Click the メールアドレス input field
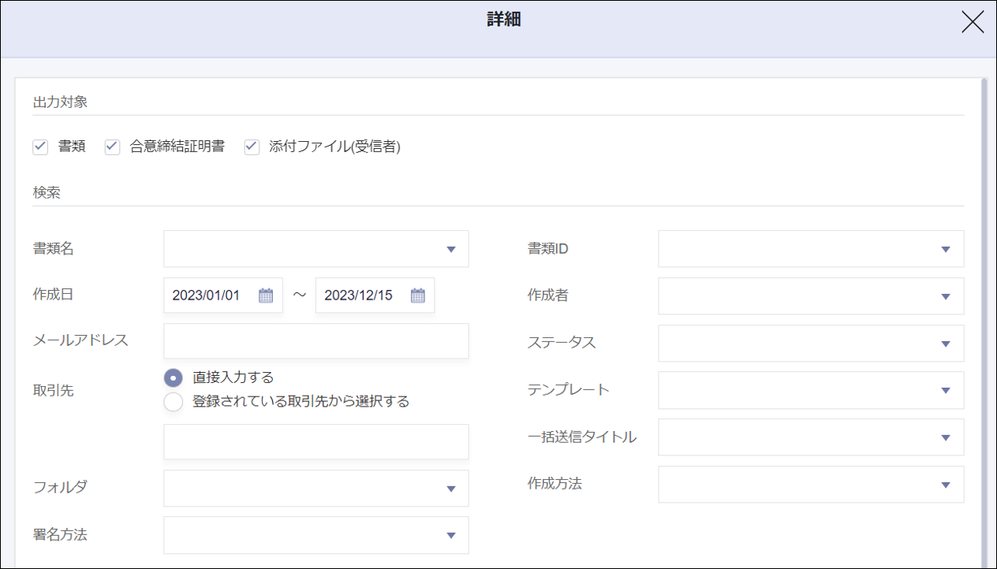The width and height of the screenshot is (997, 569). tap(316, 341)
